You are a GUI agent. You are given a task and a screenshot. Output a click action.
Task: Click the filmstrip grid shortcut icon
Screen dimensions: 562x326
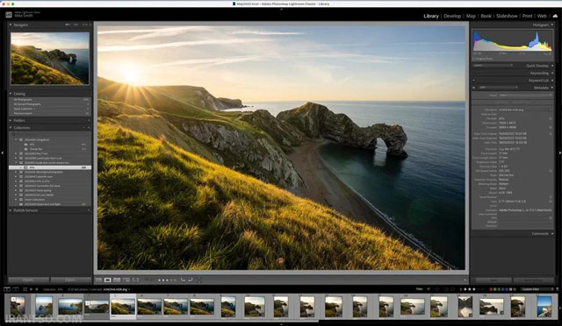point(25,289)
